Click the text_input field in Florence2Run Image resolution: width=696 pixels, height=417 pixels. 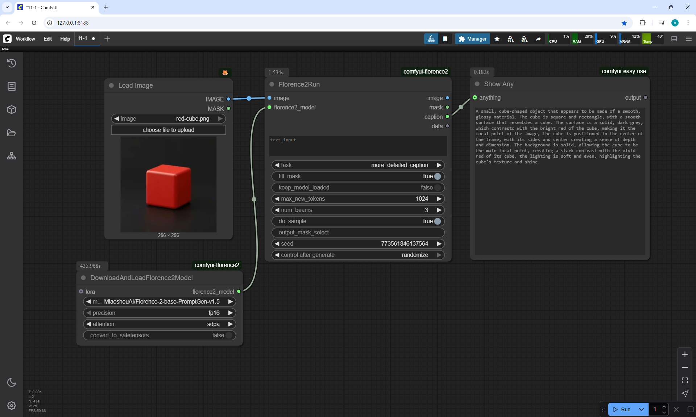tap(358, 146)
